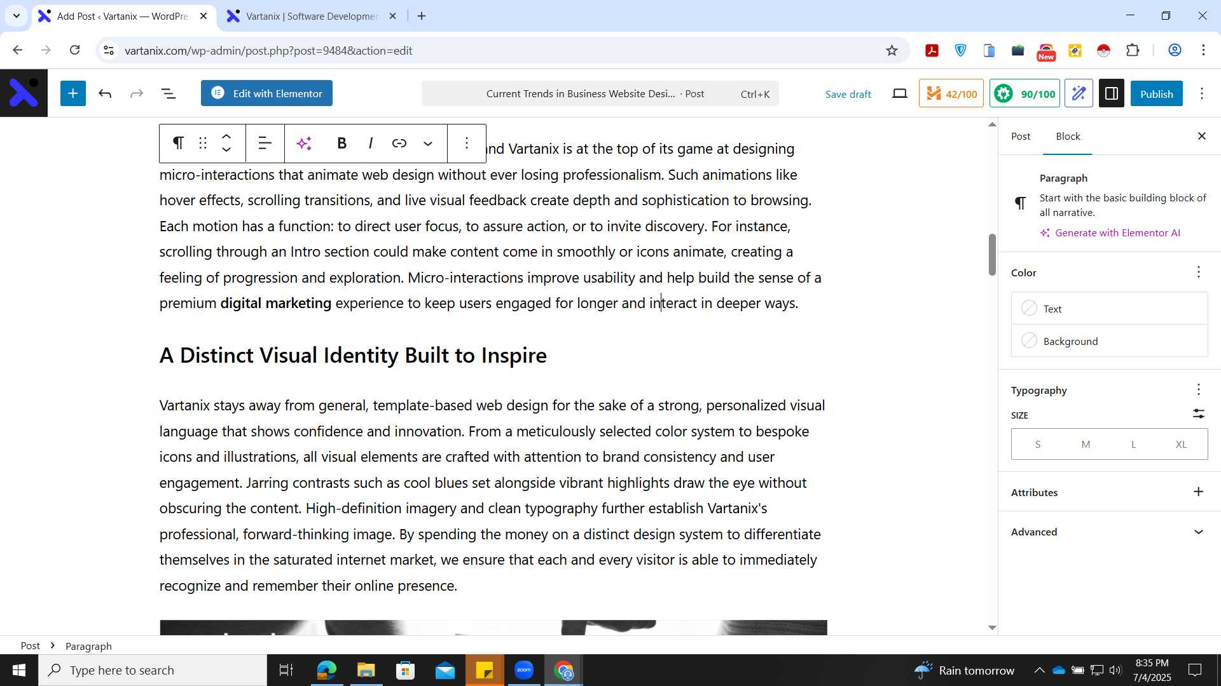Viewport: 1221px width, 686px height.
Task: Bookmark this page with star icon
Action: pyautogui.click(x=892, y=50)
